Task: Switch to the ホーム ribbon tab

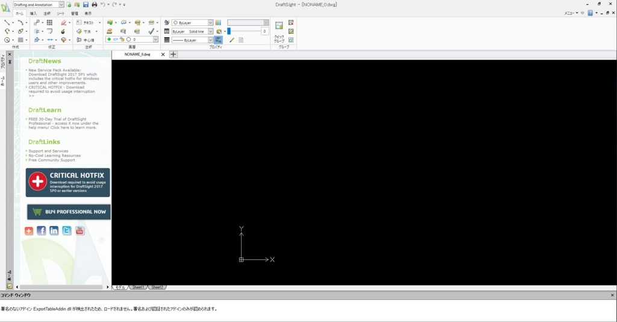Action: (x=19, y=13)
